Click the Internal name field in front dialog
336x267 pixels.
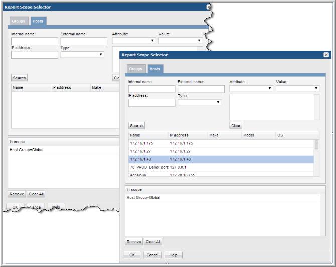151,89
